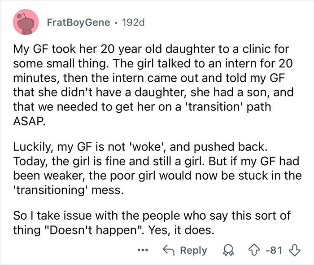Click the curved reply arrow icon
The width and height of the screenshot is (314, 265).
point(169,250)
